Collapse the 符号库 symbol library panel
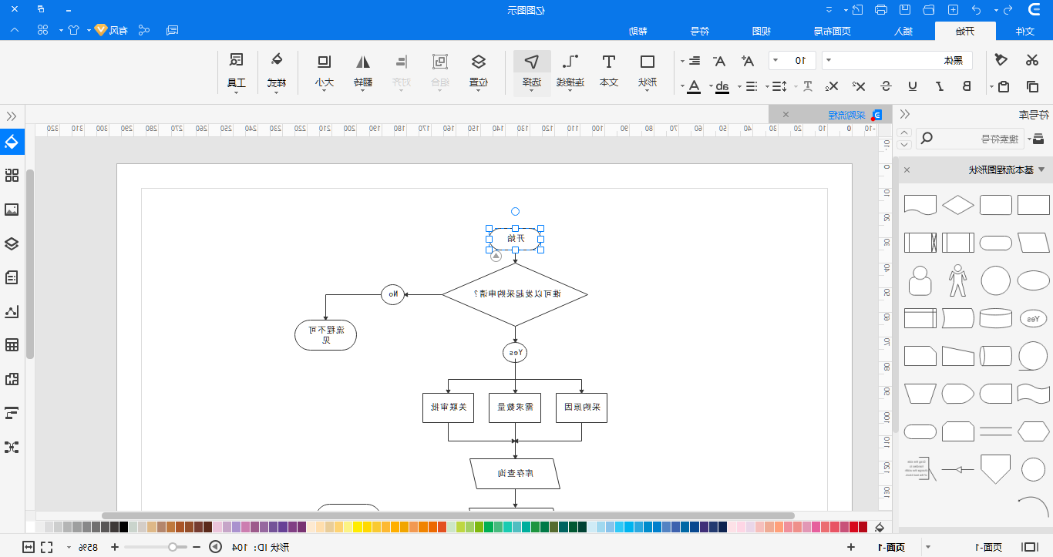Screen dimensions: 1053x557 (x=905, y=114)
